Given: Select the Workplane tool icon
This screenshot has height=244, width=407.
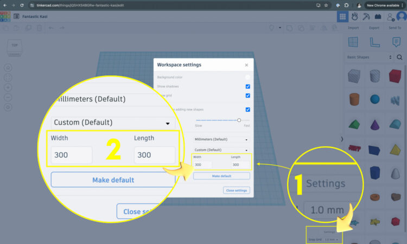Looking at the screenshot, I should point(353,42).
